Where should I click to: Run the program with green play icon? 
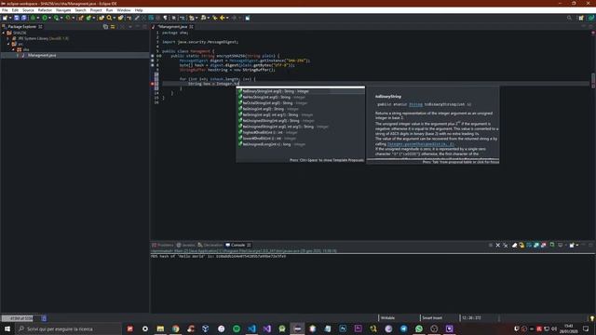(x=45, y=18)
